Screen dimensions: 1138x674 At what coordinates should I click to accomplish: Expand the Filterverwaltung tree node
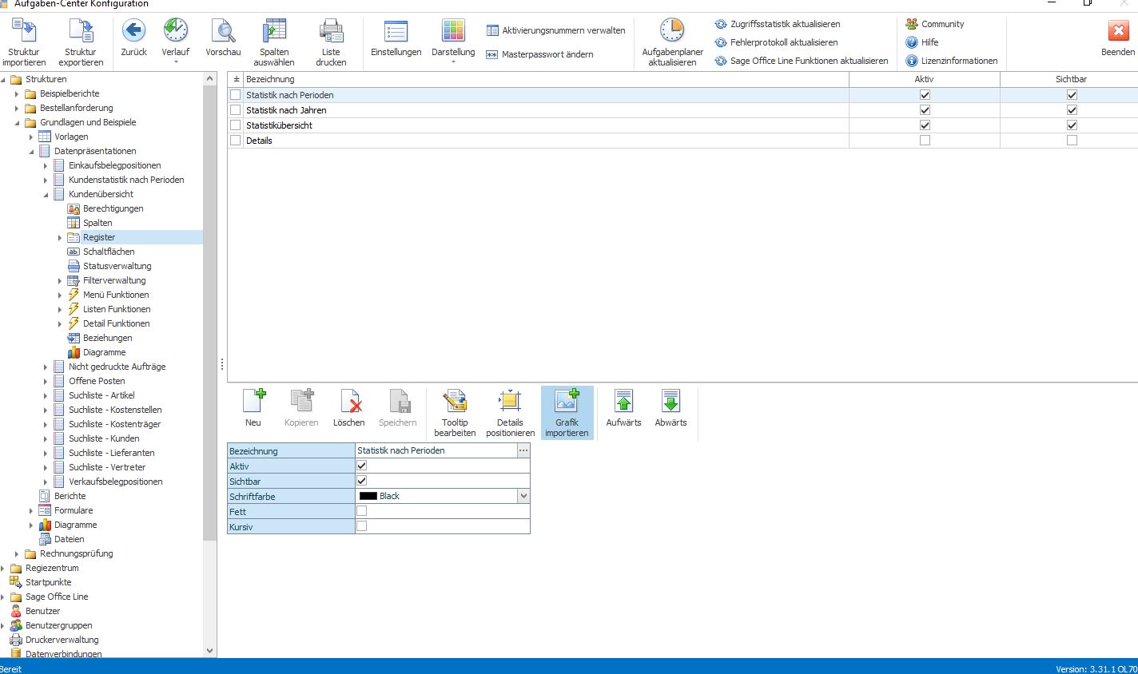(60, 280)
